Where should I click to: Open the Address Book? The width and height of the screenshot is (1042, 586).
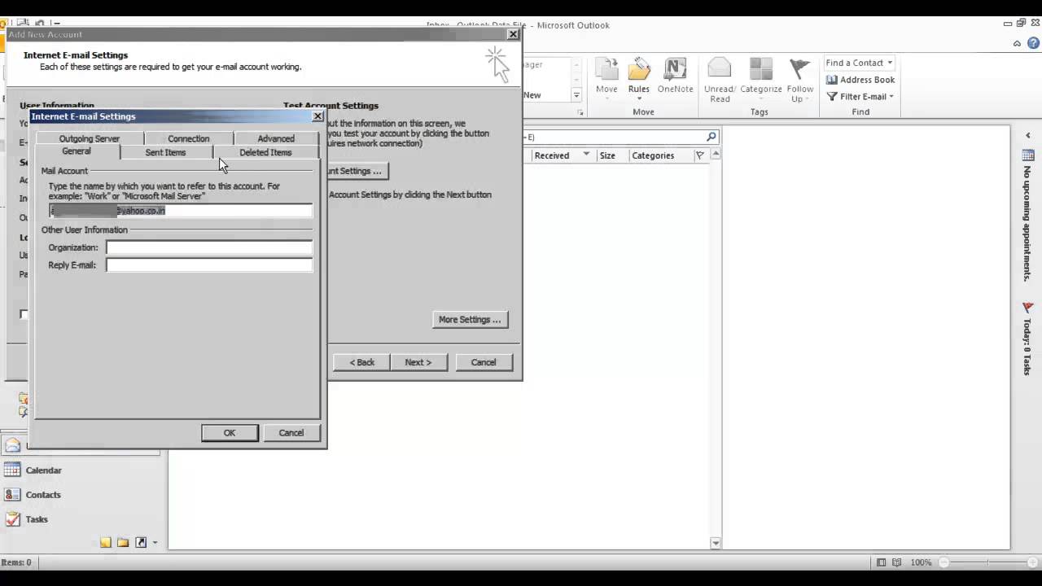click(860, 80)
